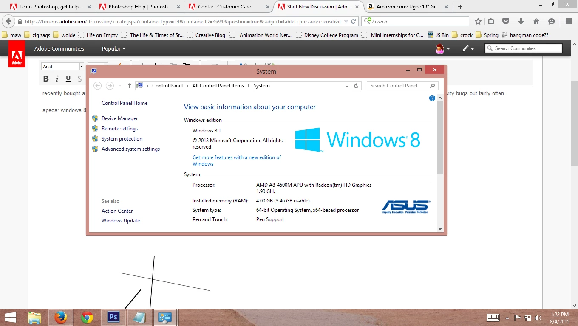Click the System window scroll up arrow
Viewport: 578px width, 326px height.
[x=440, y=98]
